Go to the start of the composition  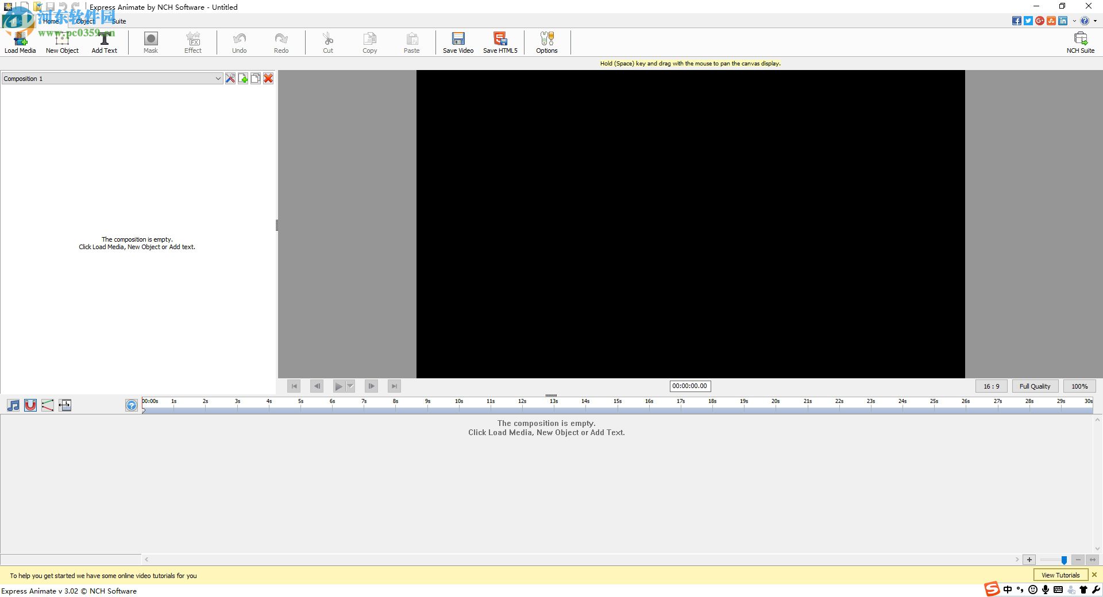[294, 386]
